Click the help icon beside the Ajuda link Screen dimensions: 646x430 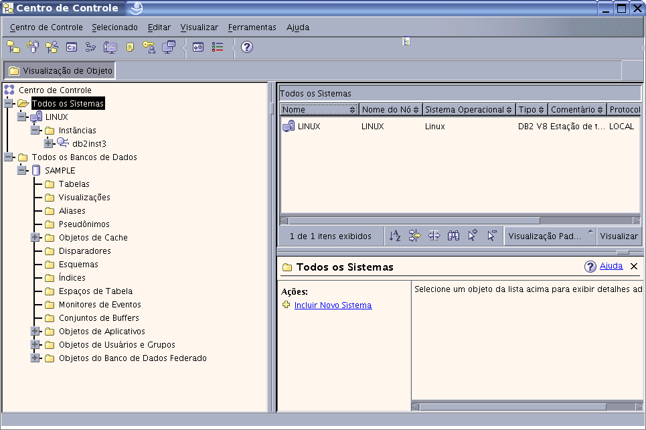click(x=590, y=267)
